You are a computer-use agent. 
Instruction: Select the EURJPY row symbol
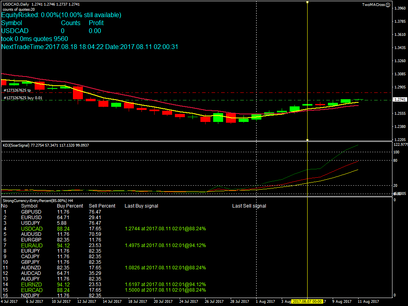pyautogui.click(x=30, y=251)
